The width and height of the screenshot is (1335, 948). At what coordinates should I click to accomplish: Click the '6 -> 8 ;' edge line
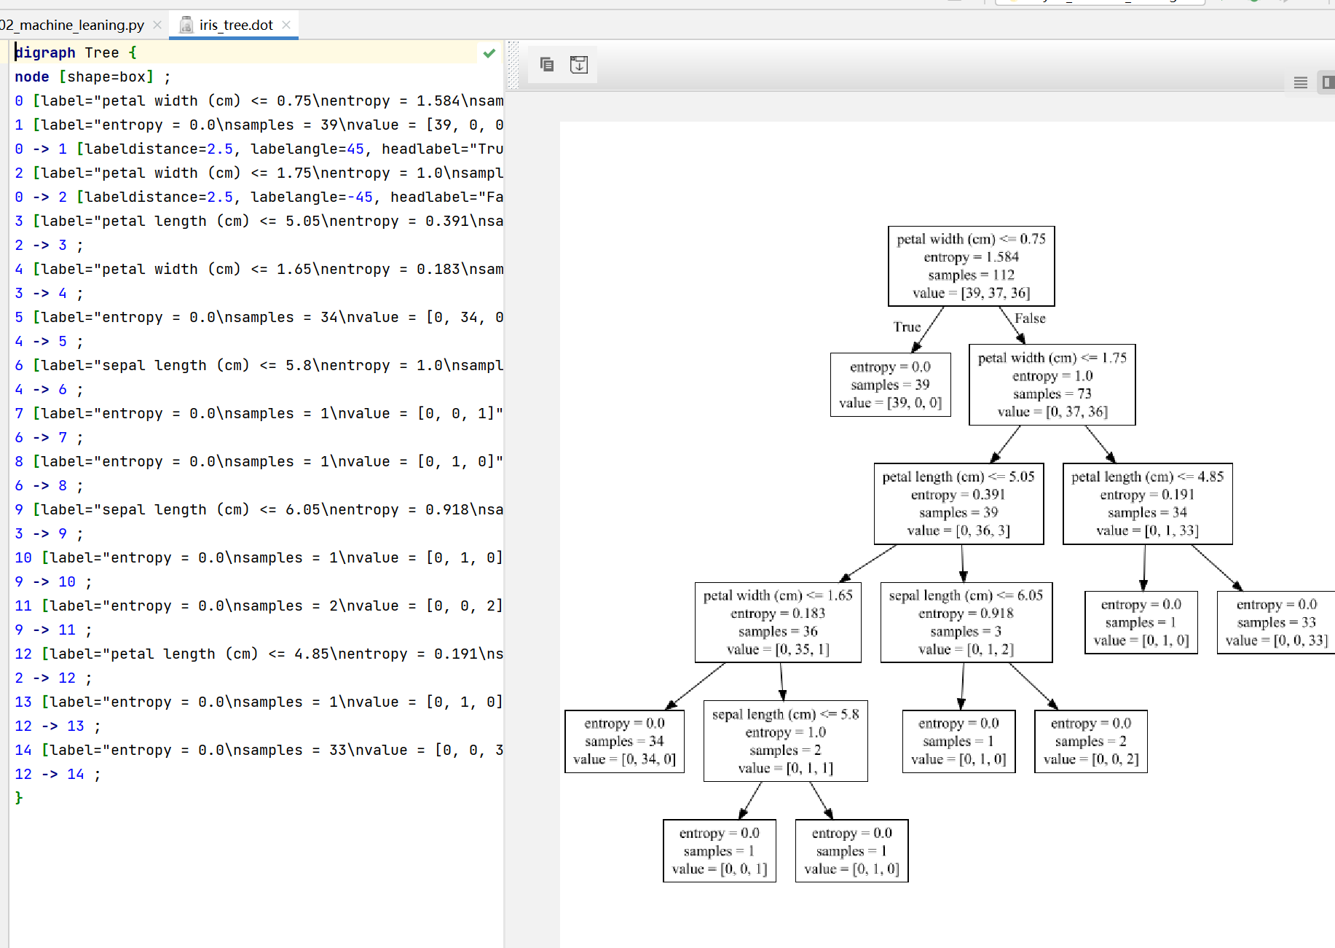(x=49, y=485)
